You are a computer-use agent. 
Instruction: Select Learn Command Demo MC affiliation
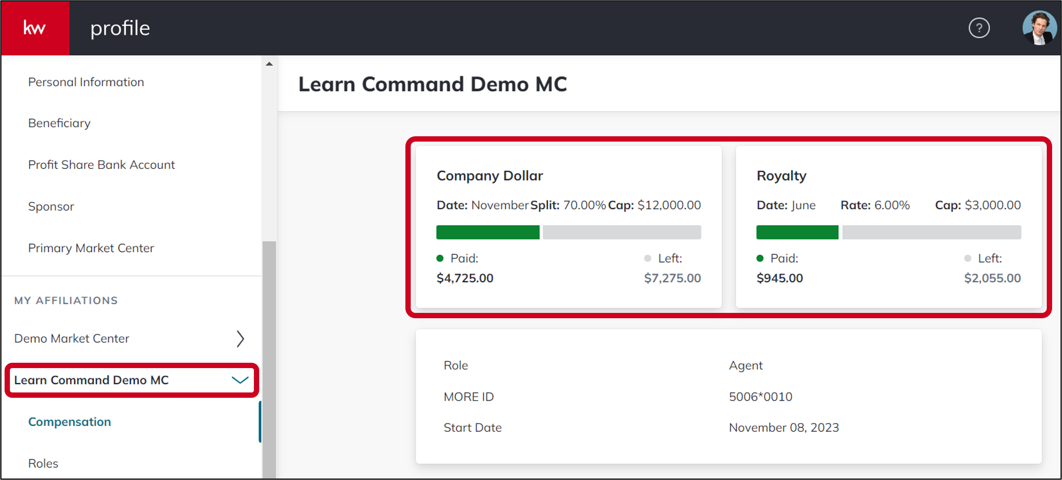click(91, 380)
